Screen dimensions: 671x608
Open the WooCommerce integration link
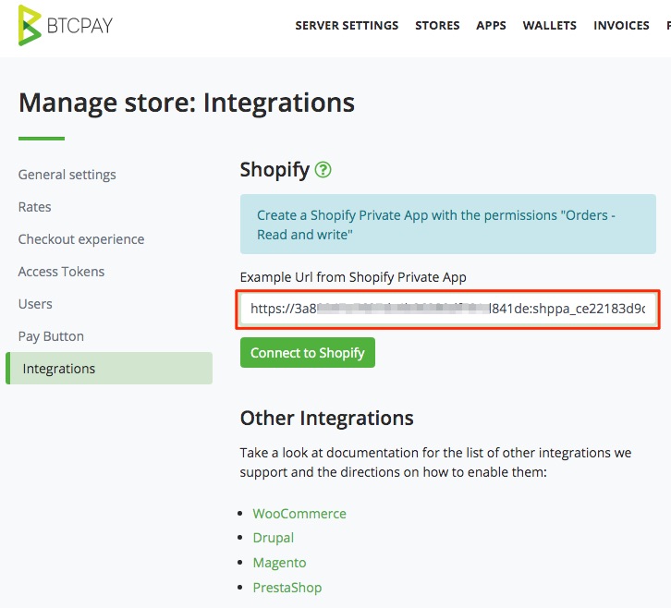[299, 514]
